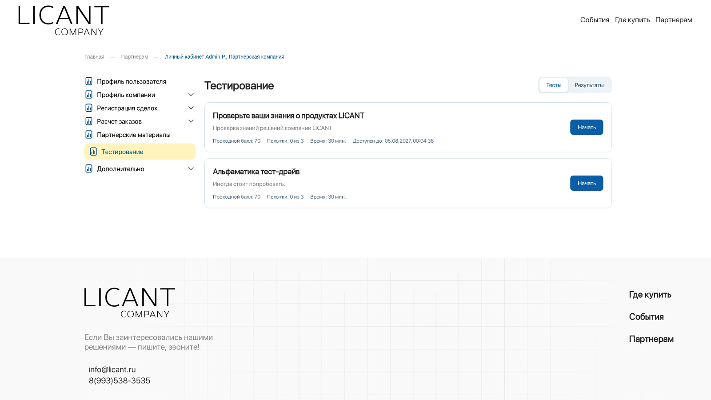Expand the Профиль компании submenu chevron
The width and height of the screenshot is (711, 400).
pos(191,95)
